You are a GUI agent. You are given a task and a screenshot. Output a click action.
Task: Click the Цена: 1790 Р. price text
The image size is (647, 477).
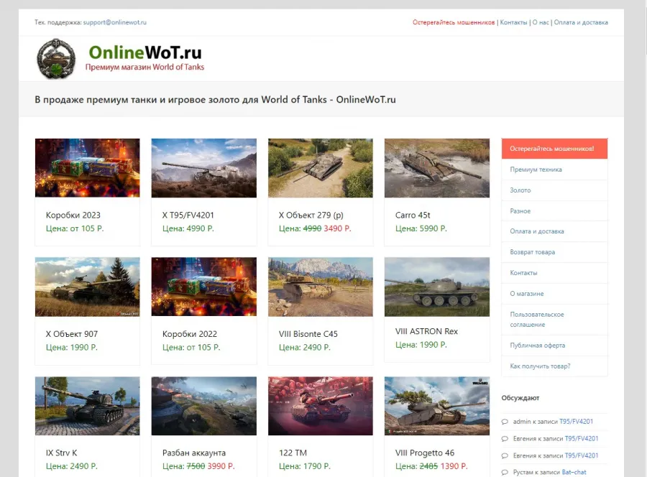(305, 466)
